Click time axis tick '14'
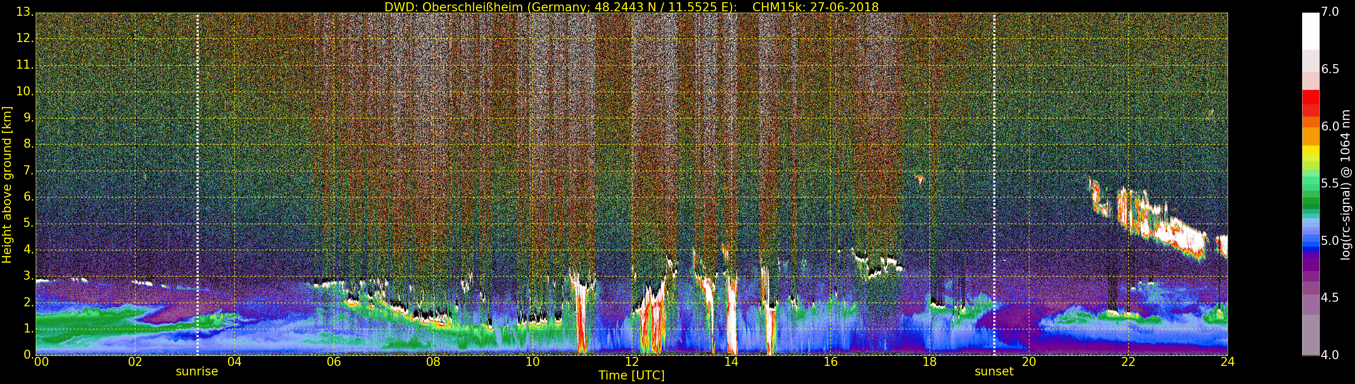The height and width of the screenshot is (384, 1355). (731, 361)
